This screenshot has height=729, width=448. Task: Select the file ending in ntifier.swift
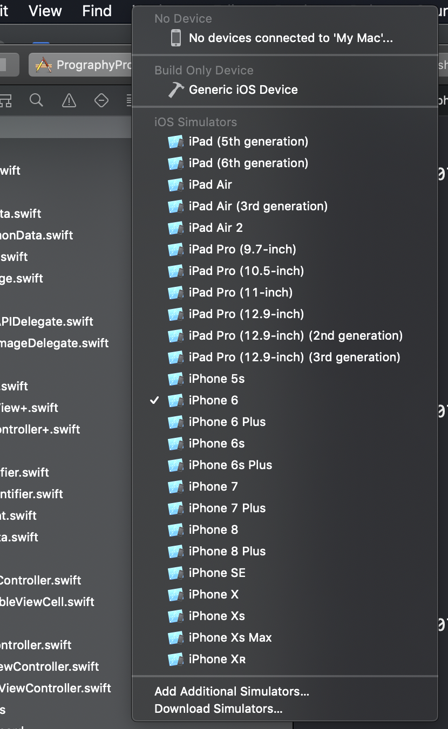tap(31, 494)
